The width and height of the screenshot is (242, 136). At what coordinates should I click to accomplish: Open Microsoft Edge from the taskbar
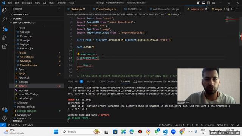point(132,132)
